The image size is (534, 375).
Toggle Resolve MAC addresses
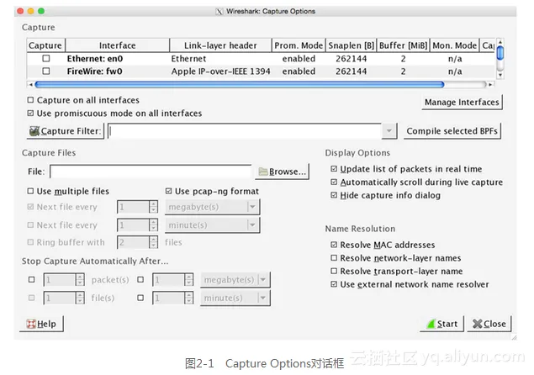pyautogui.click(x=334, y=245)
